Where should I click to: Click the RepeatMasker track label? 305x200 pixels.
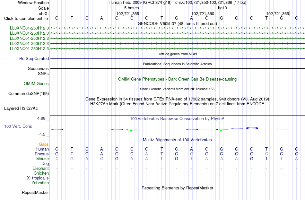tap(35, 192)
